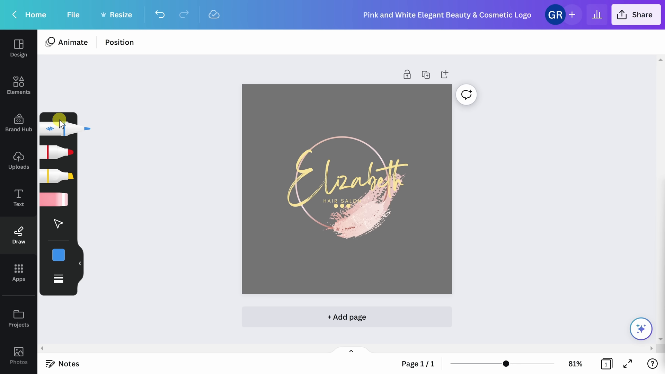Select the Brand Hub panel
The height and width of the screenshot is (374, 665).
[18, 122]
